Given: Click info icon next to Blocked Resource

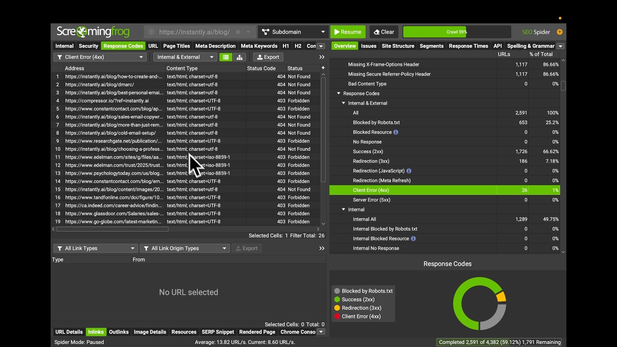Looking at the screenshot, I should point(396,132).
